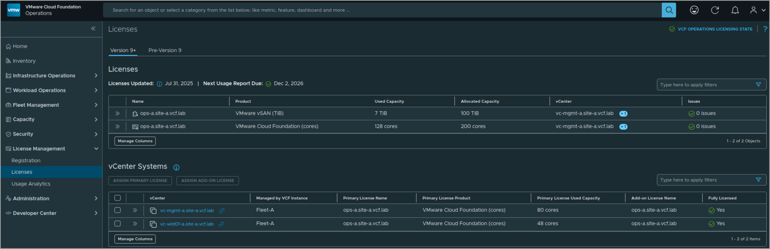Open external link icon for vc-wld01-a
Viewport: 770px width, 249px height.
pos(221,224)
